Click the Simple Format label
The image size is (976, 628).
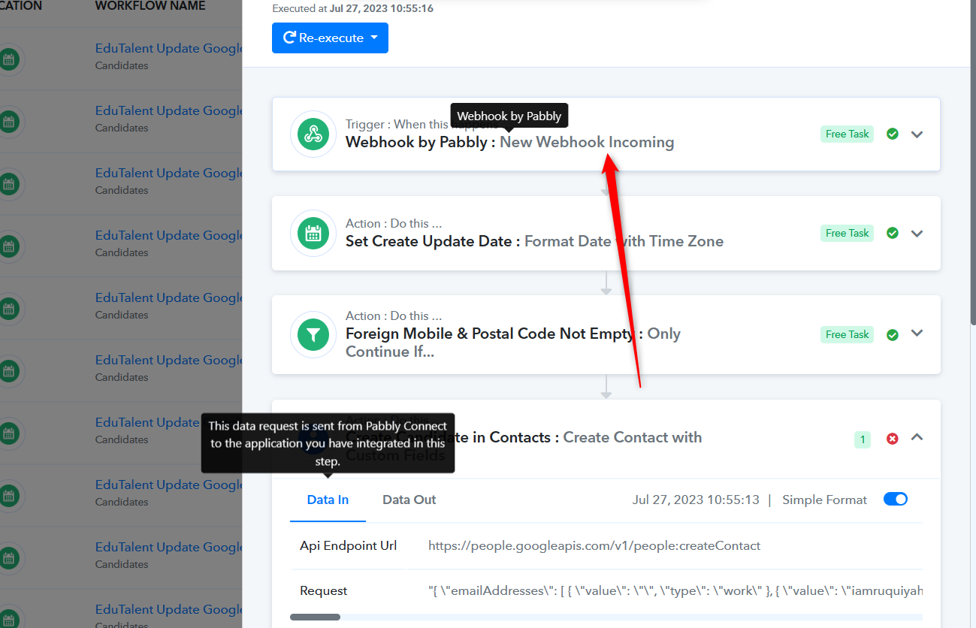[824, 500]
